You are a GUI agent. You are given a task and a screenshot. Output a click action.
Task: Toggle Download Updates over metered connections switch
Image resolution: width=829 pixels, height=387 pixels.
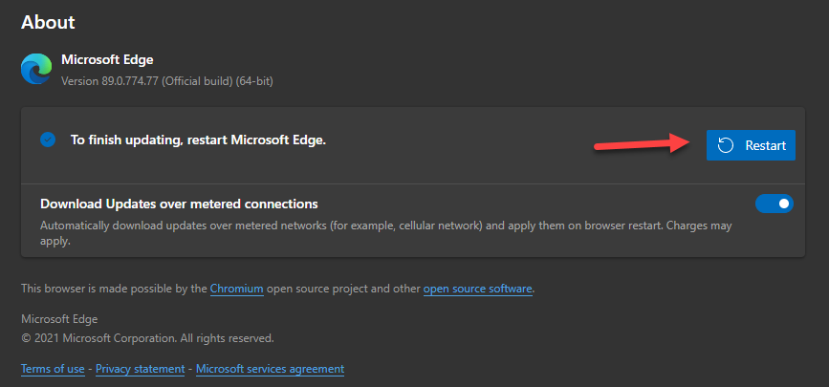pos(774,204)
